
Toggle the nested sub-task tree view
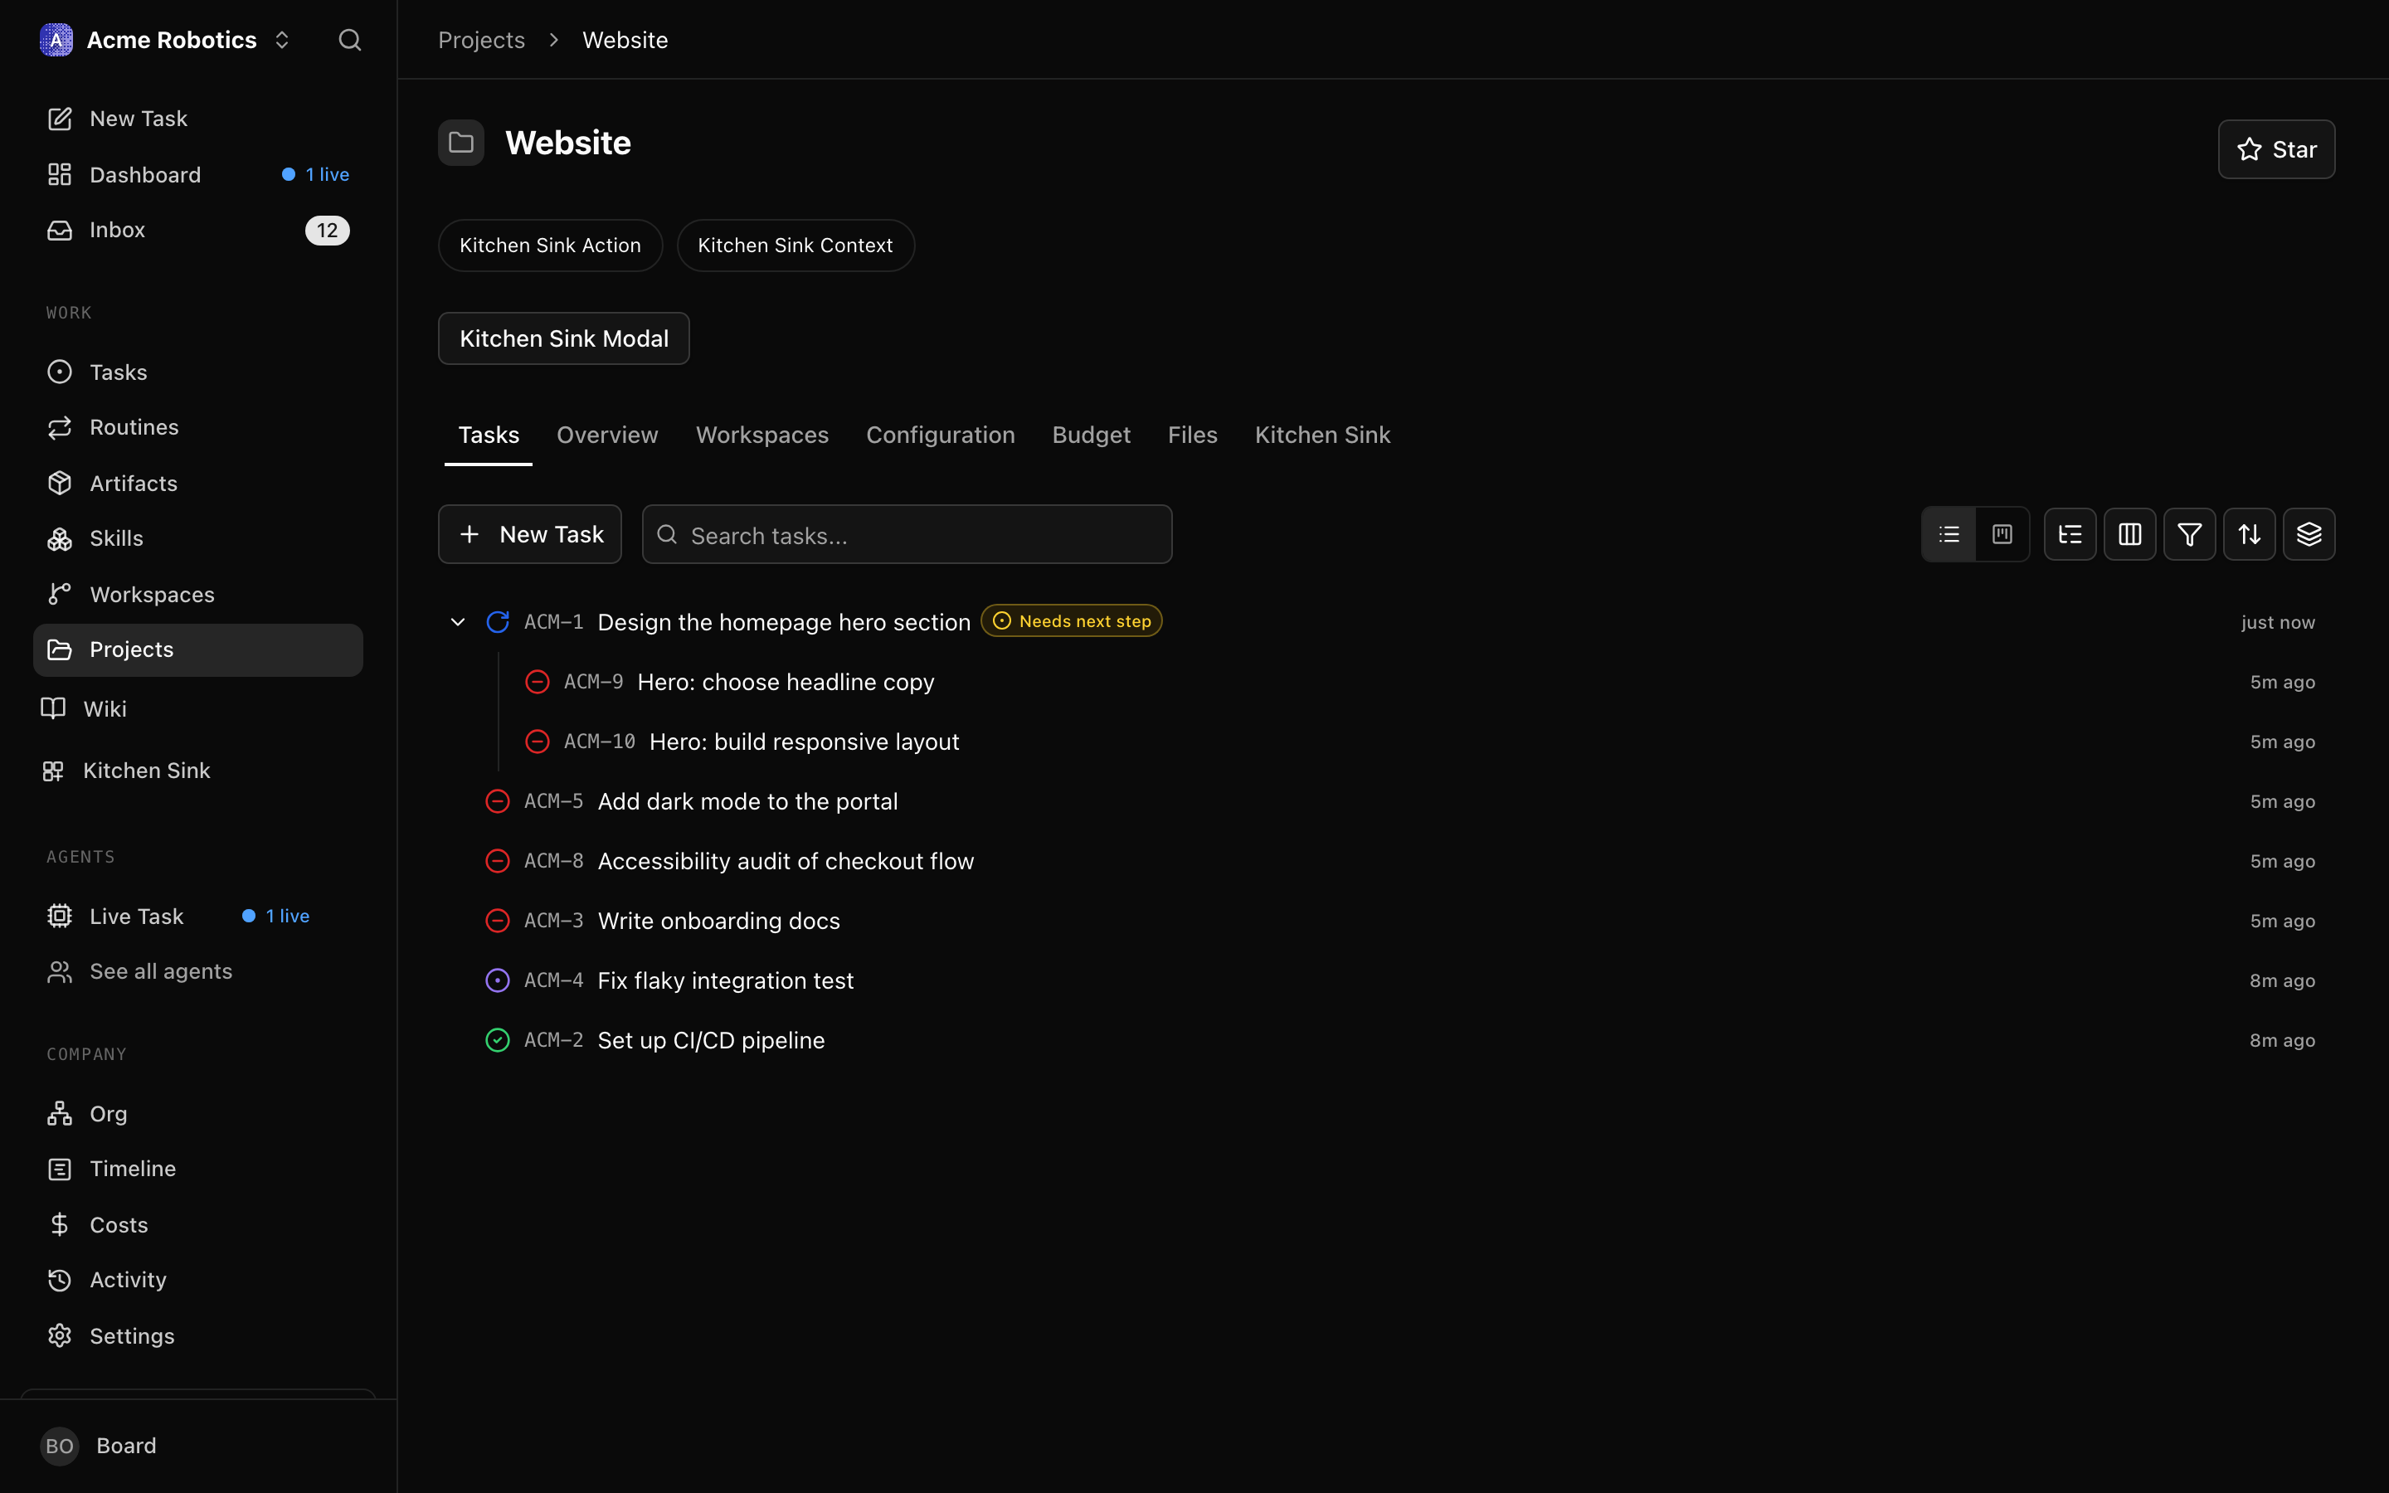pyautogui.click(x=2070, y=534)
